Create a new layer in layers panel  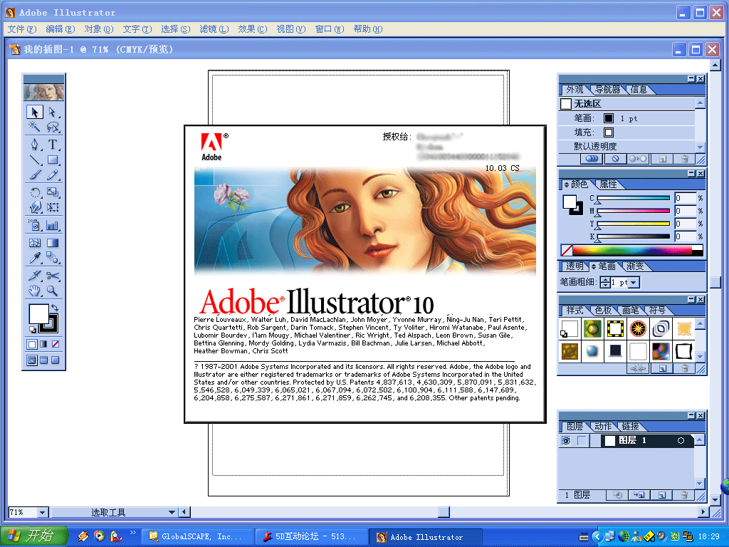[x=662, y=496]
